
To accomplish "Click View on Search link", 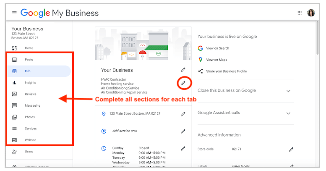I will (x=217, y=48).
